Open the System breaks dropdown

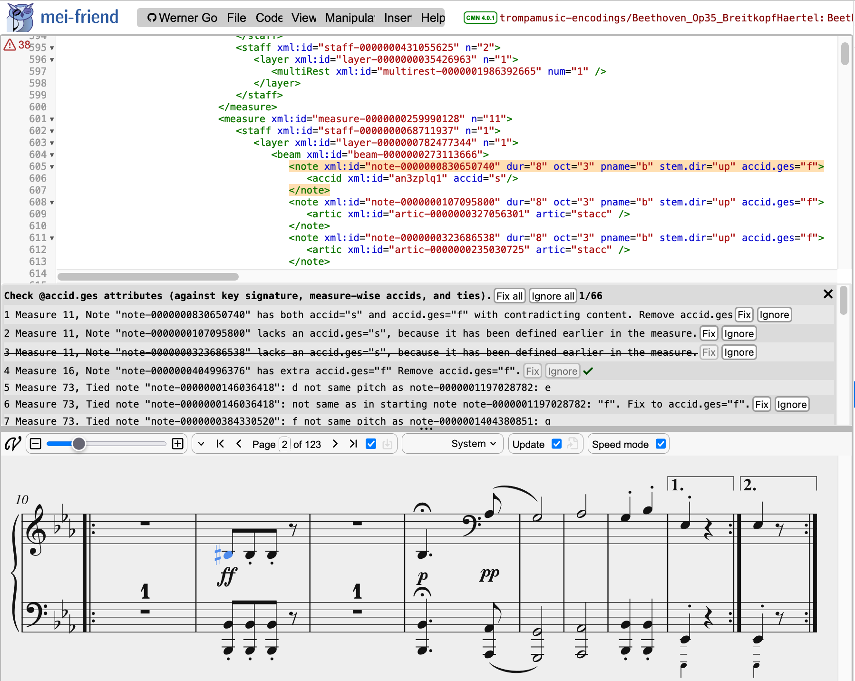pos(453,444)
